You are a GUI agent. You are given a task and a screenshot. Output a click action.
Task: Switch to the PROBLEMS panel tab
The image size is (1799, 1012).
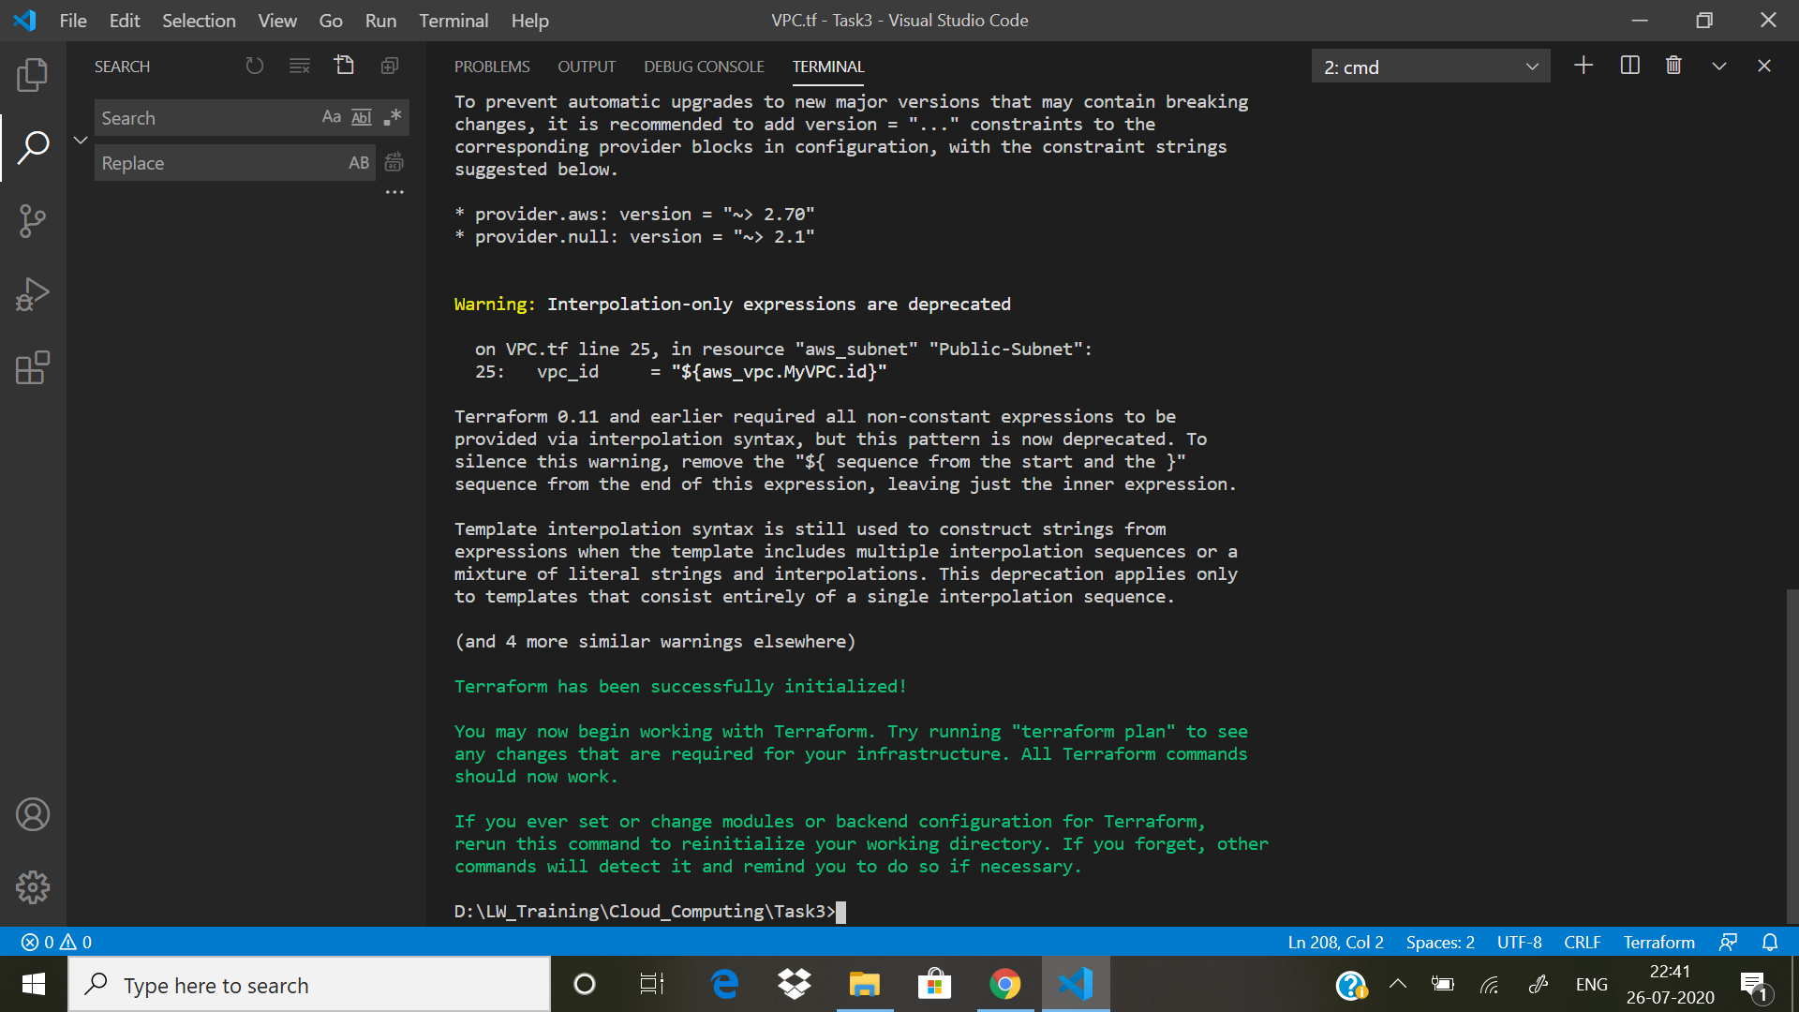point(492,67)
